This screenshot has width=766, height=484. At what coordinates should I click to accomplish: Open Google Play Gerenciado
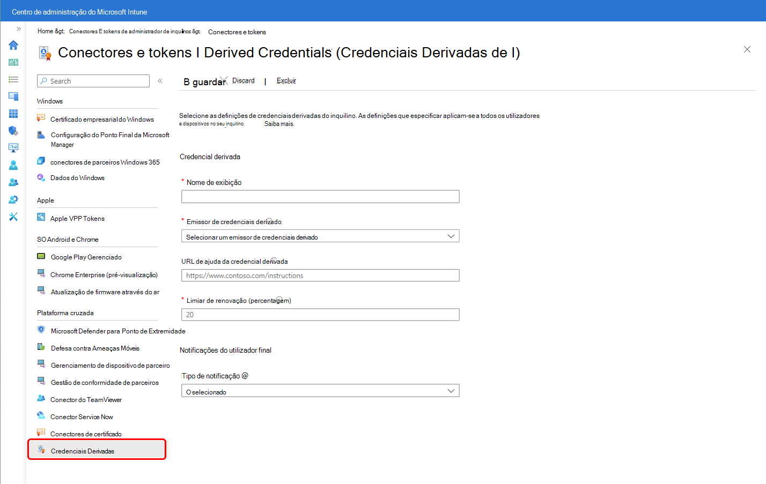pyautogui.click(x=86, y=257)
